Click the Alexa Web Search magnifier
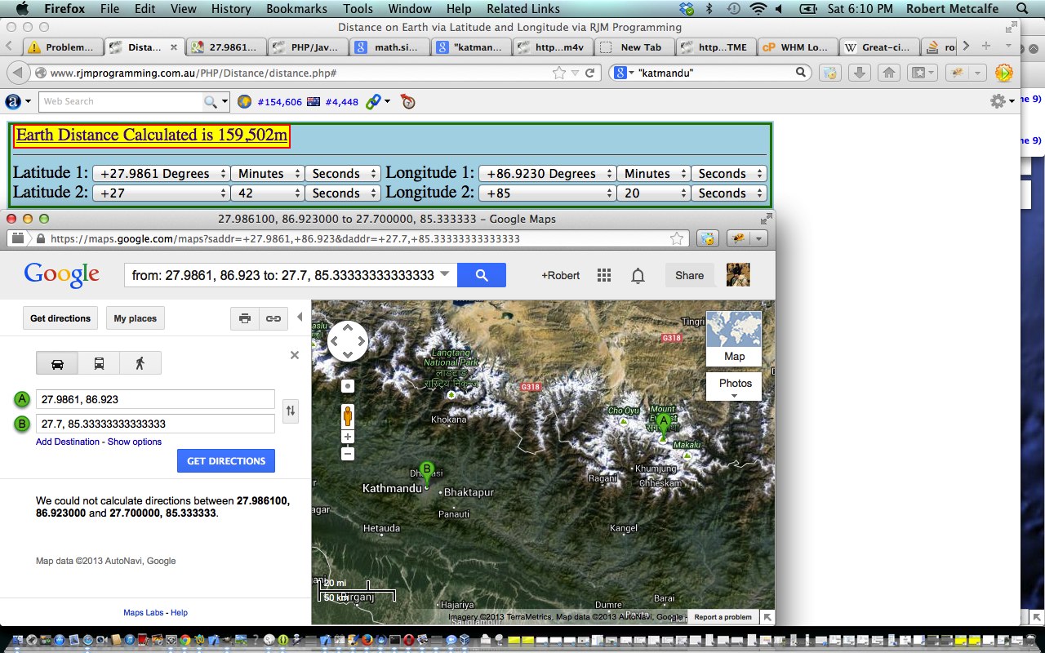The image size is (1045, 653). 211,101
